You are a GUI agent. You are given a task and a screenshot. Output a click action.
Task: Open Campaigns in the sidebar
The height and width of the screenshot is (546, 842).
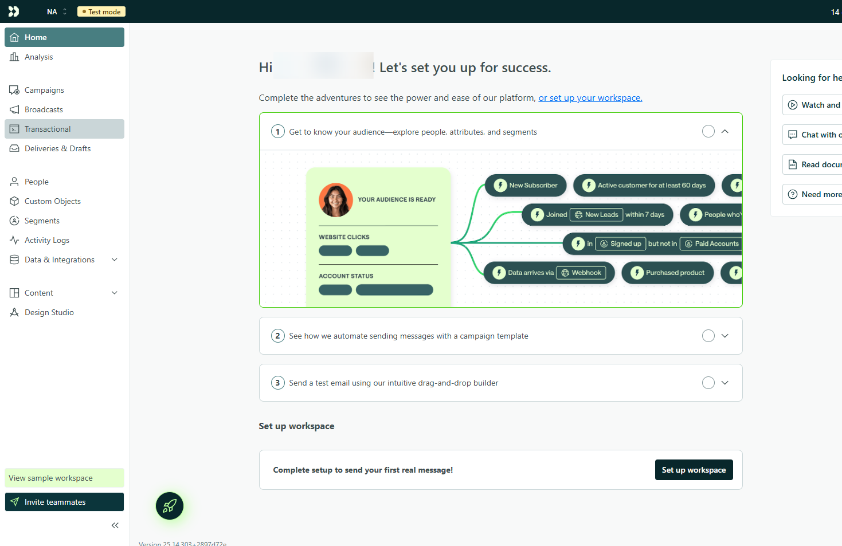[x=64, y=90]
